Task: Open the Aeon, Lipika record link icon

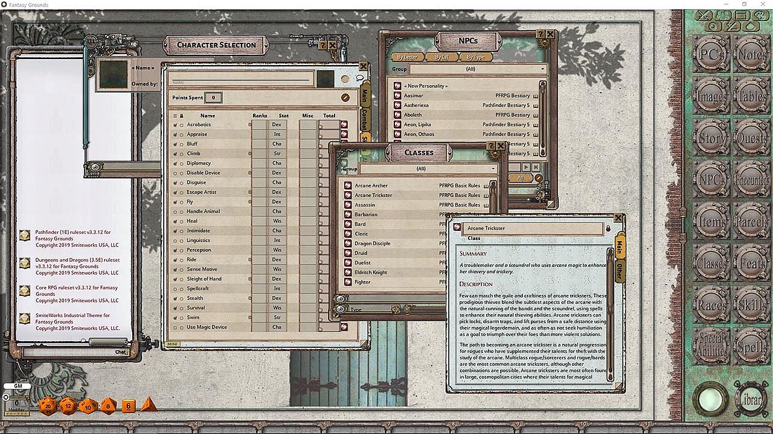Action: (397, 124)
